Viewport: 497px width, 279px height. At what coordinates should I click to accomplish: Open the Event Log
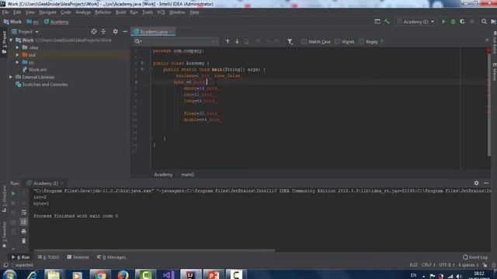[475, 257]
